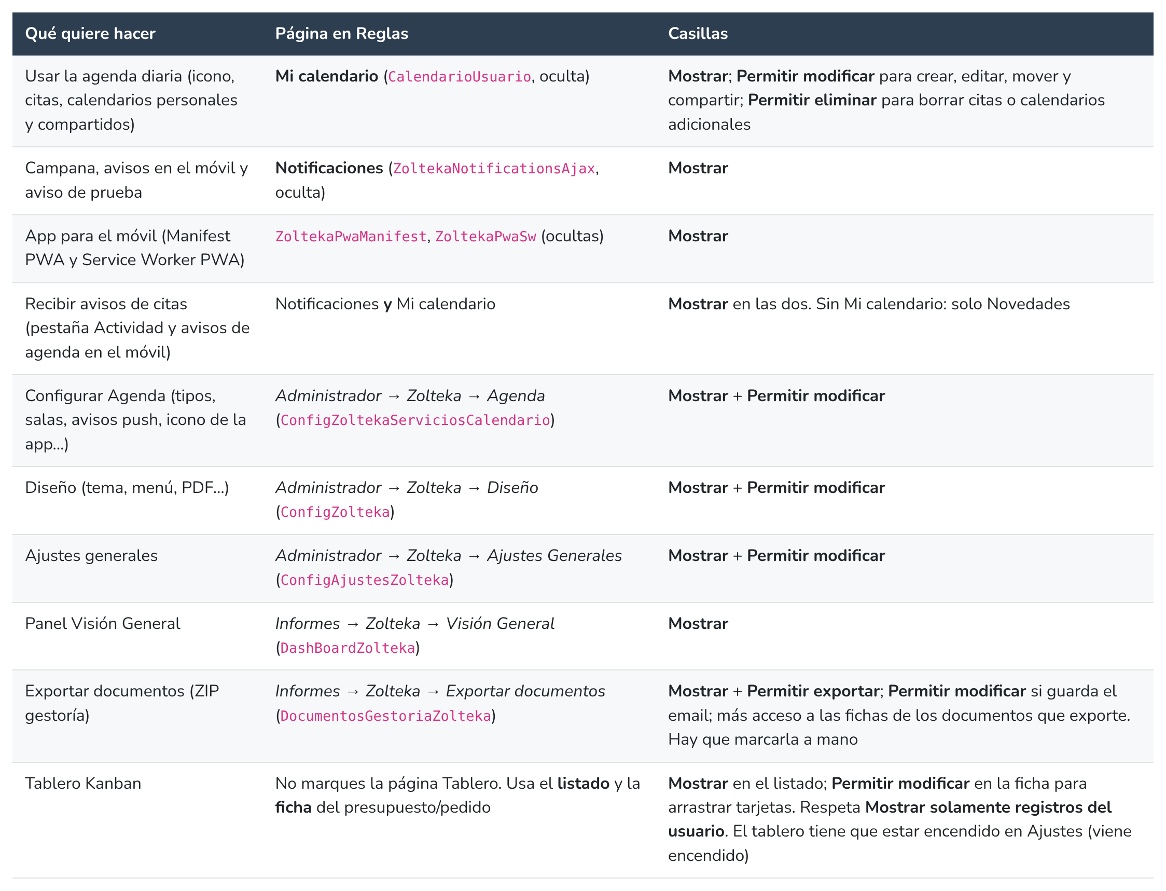Click the 'Recibir avisos de citas' cell

[137, 328]
